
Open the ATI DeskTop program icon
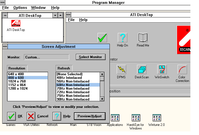(16, 23)
